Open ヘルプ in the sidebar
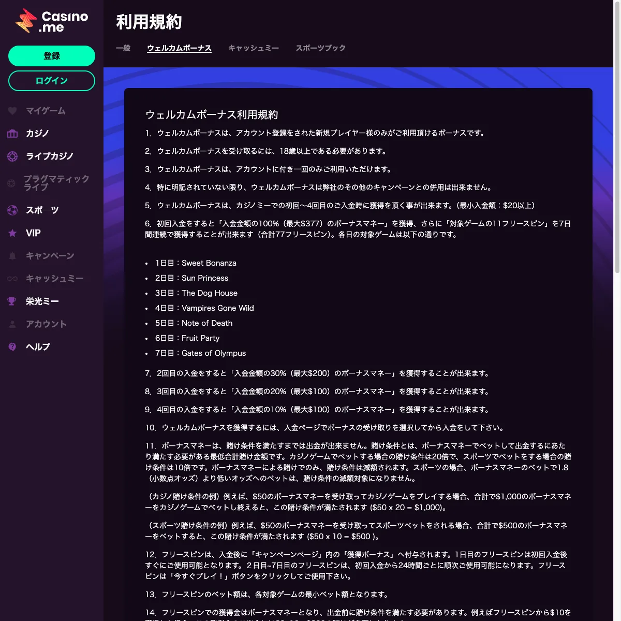Screen dimensions: 621x621 [38, 347]
